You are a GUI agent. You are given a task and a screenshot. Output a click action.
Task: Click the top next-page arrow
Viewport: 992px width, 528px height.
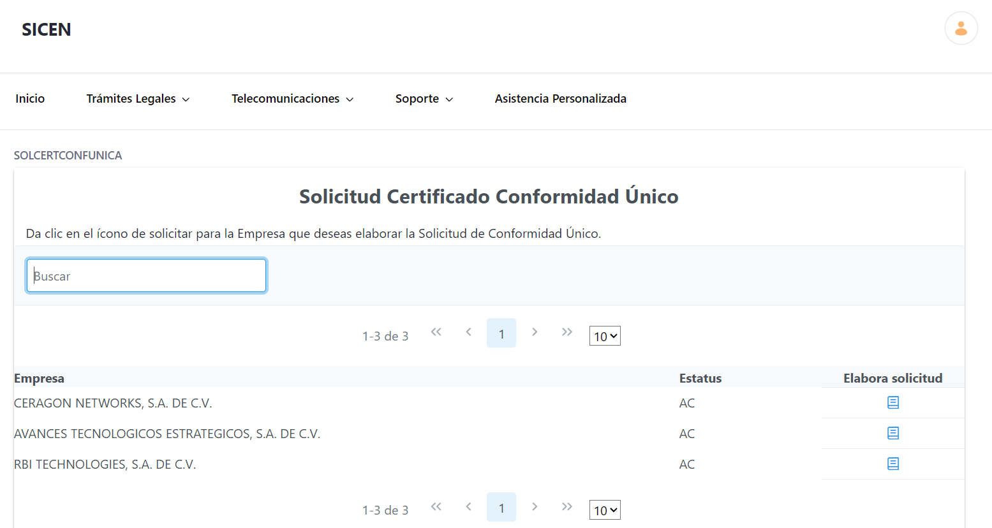[534, 332]
